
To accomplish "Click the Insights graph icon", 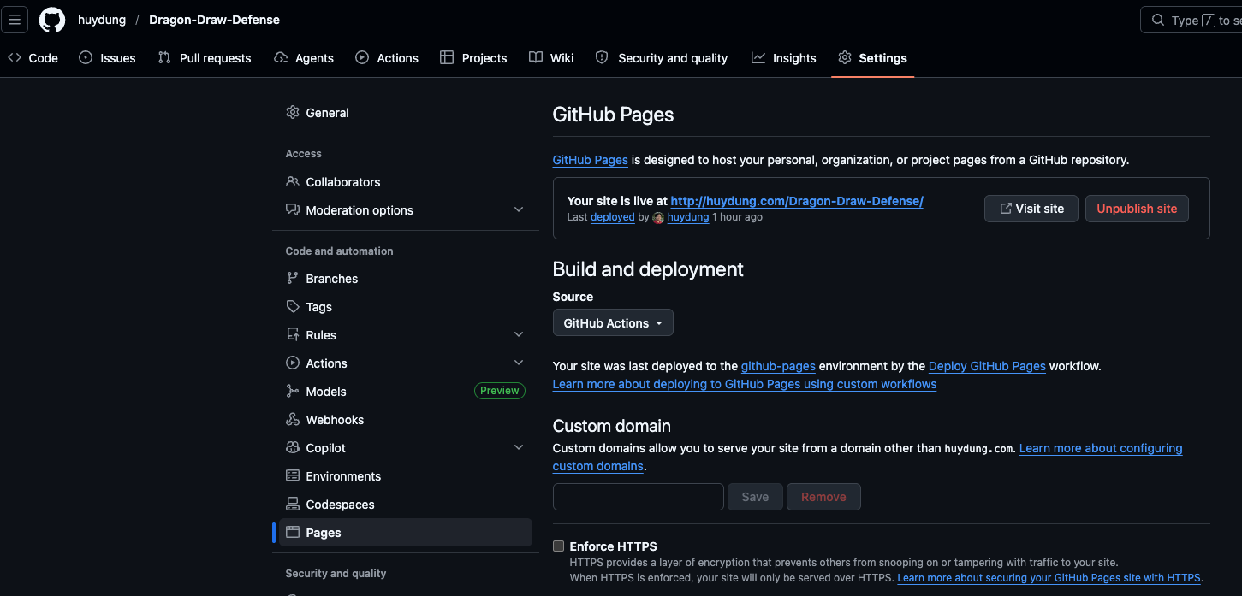I will 758,57.
